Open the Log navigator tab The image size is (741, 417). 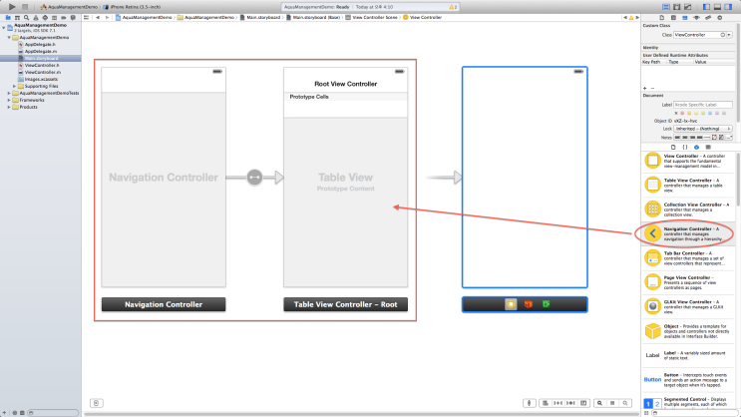[73, 18]
